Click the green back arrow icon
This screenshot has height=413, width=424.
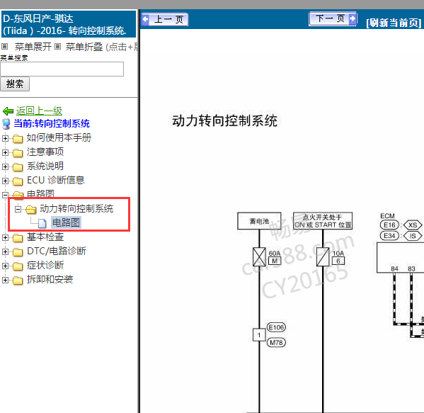8,111
